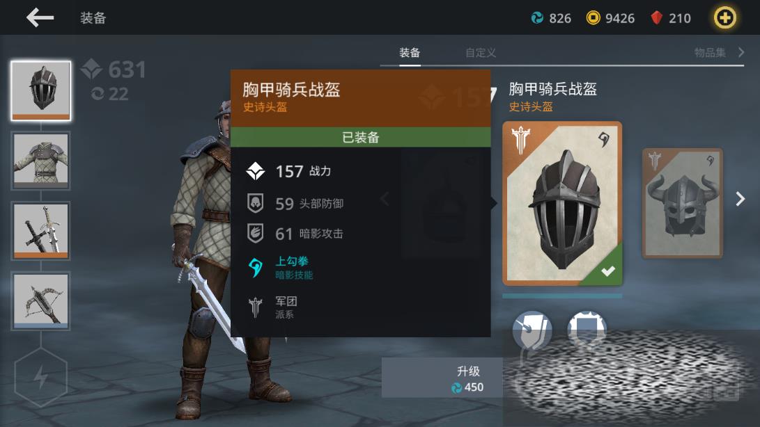Go back using the arrow icon
This screenshot has width=760, height=427.
[x=40, y=18]
